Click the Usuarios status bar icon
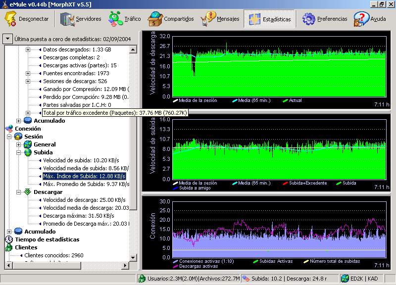396x285 pixels. coord(142,279)
